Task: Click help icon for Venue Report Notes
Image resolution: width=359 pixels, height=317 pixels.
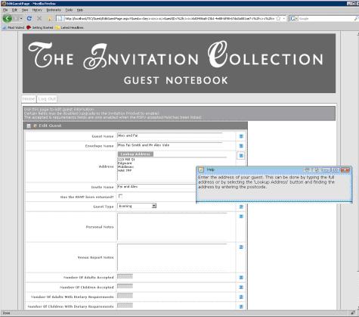Action: point(241,247)
